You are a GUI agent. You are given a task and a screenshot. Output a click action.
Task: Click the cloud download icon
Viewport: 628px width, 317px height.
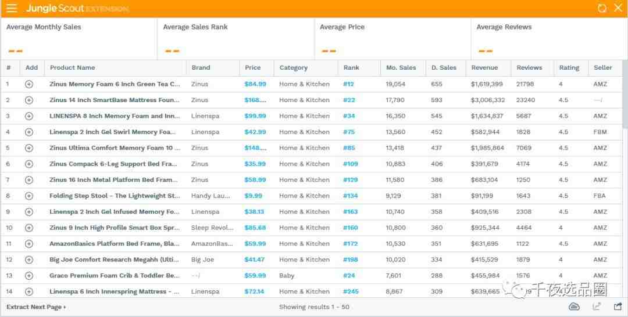pyautogui.click(x=575, y=307)
